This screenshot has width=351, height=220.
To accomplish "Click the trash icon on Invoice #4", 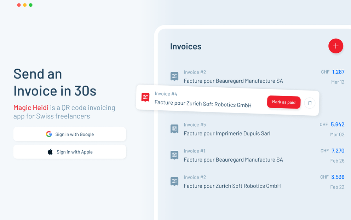I will point(310,103).
